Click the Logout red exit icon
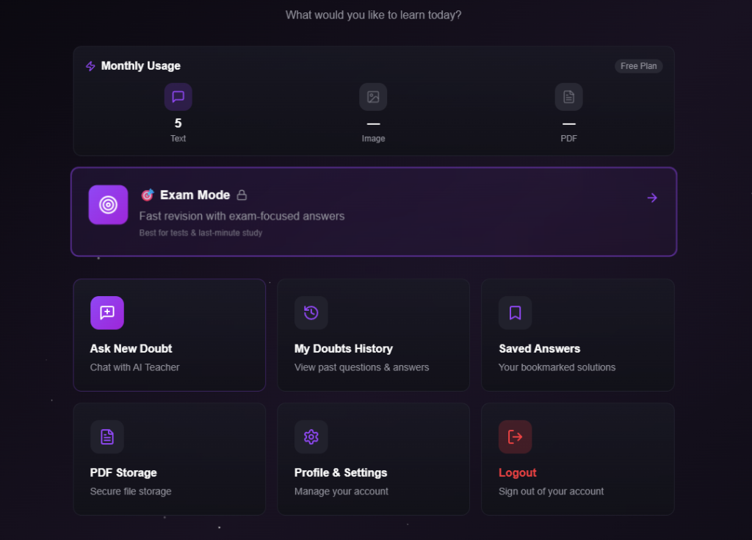The width and height of the screenshot is (752, 540). [x=515, y=436]
